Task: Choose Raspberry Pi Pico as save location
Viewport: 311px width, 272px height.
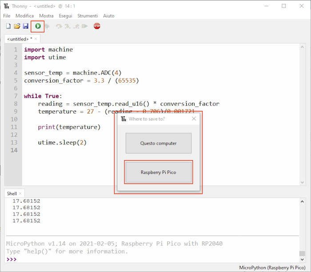Action: [x=158, y=172]
